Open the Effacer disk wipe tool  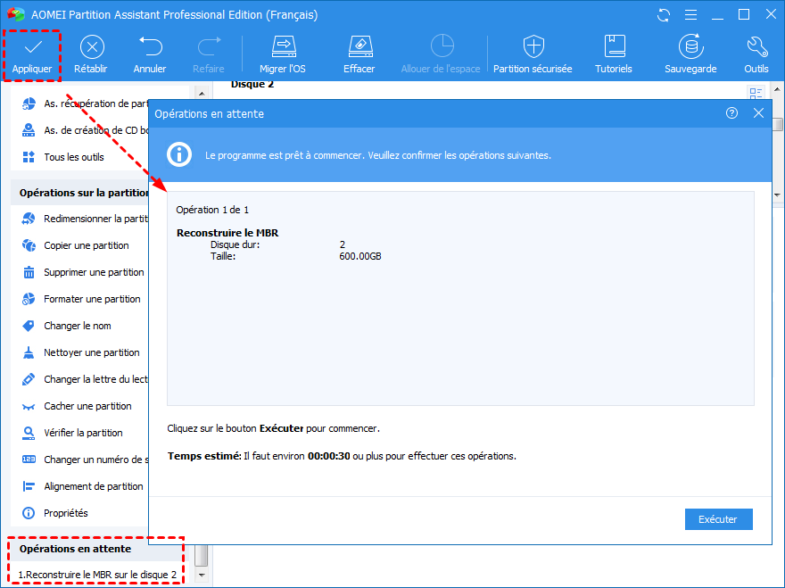click(359, 55)
